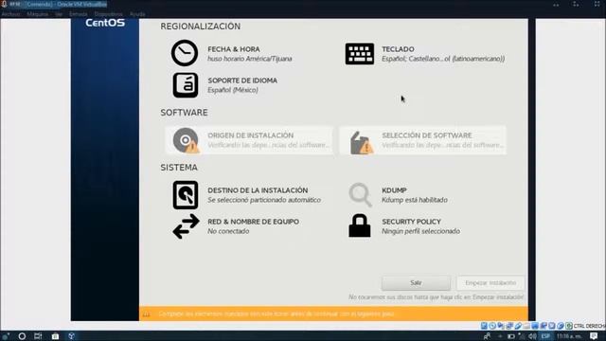
Task: Open the Archivo menu in VirtualBox
Action: (x=10, y=14)
